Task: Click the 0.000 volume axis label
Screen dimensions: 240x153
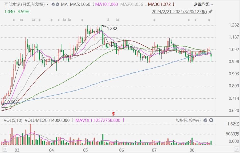Action: click(x=234, y=141)
